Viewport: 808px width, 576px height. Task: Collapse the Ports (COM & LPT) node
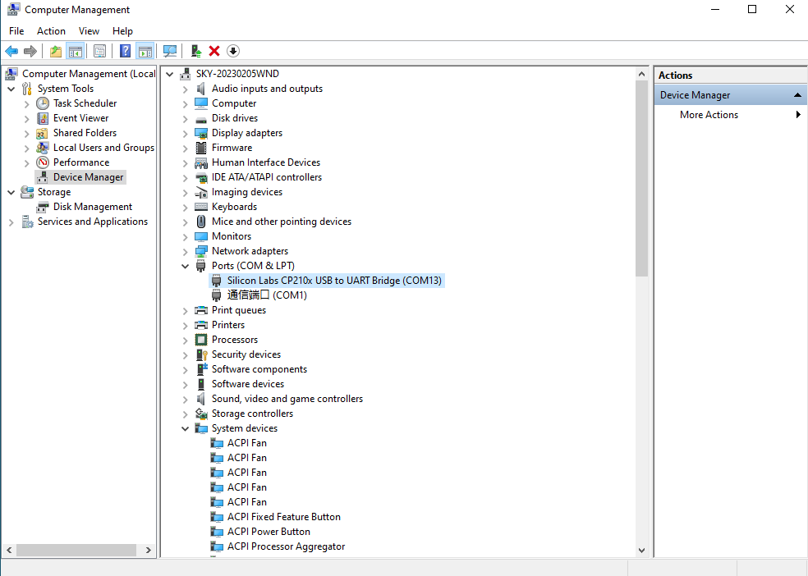[185, 266]
